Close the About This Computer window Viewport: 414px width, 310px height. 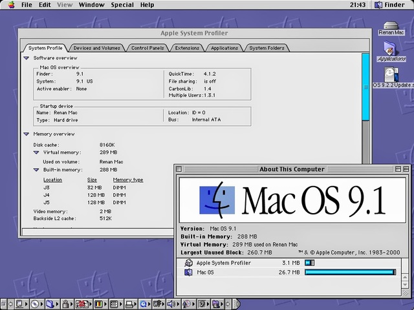coord(179,169)
